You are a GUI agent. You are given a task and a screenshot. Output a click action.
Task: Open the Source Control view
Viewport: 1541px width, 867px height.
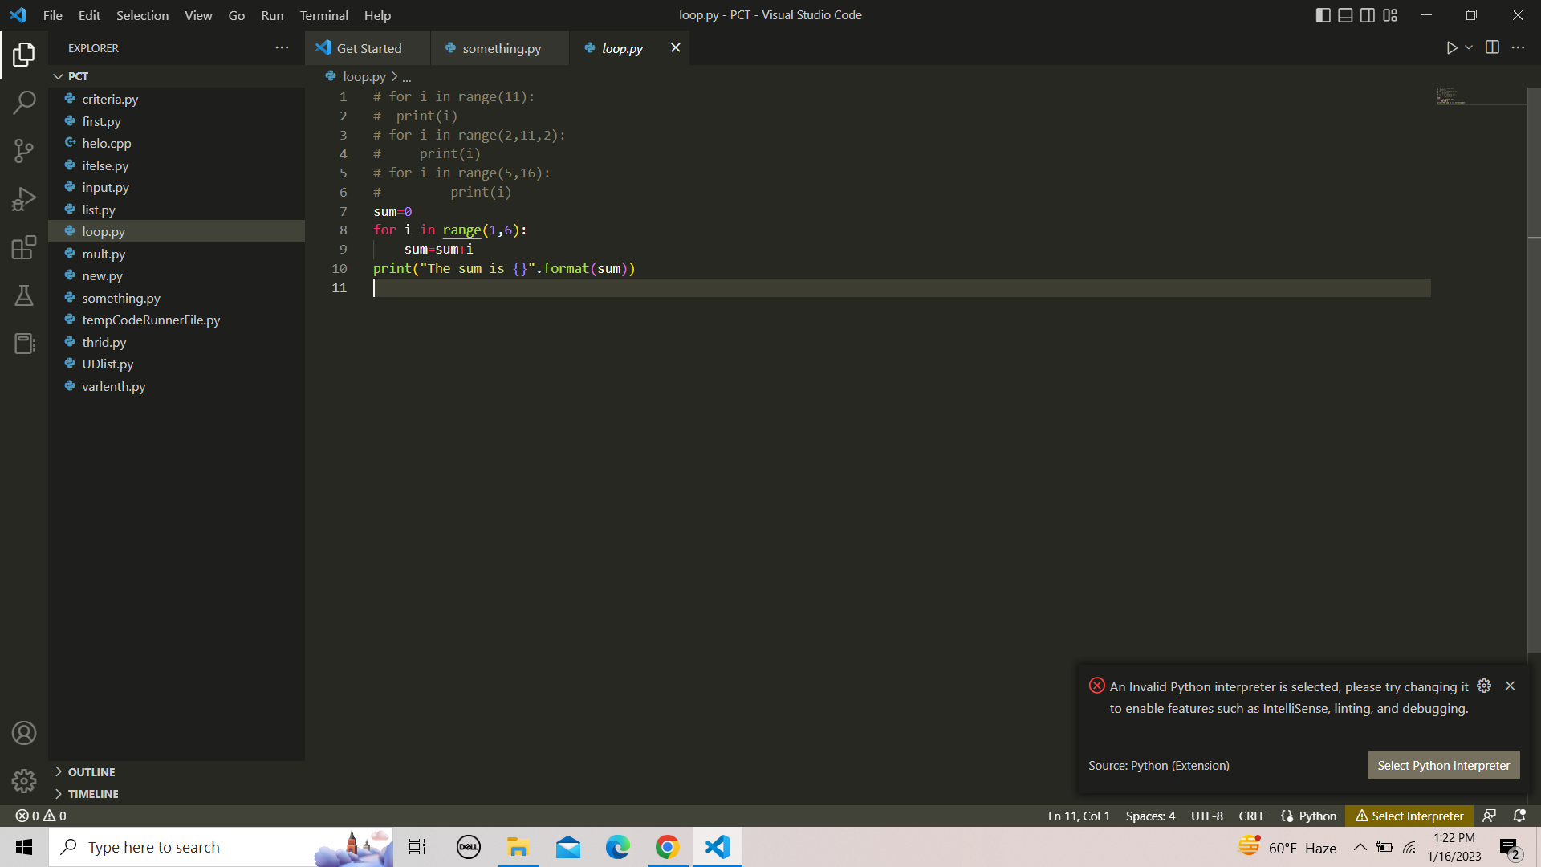24,151
